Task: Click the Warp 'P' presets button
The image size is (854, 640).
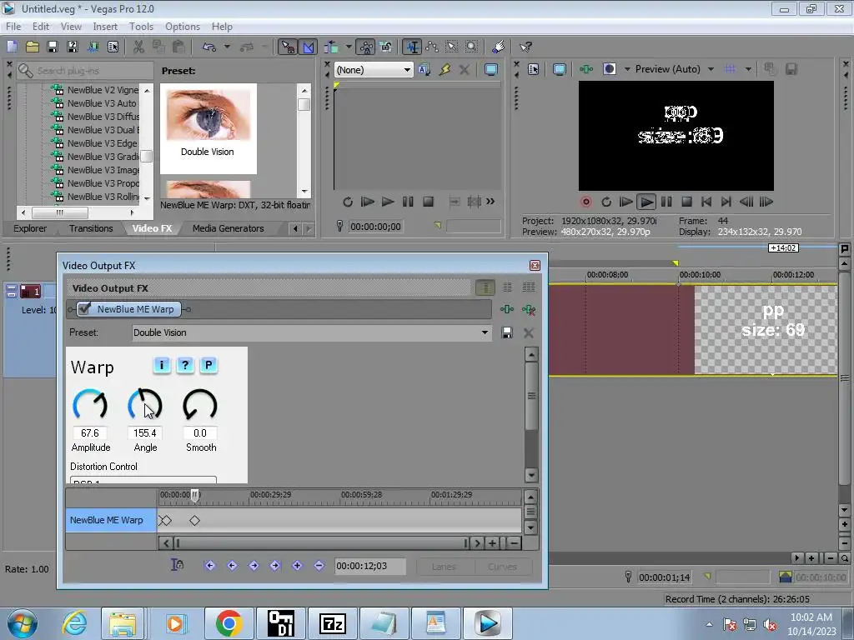Action: [x=208, y=365]
